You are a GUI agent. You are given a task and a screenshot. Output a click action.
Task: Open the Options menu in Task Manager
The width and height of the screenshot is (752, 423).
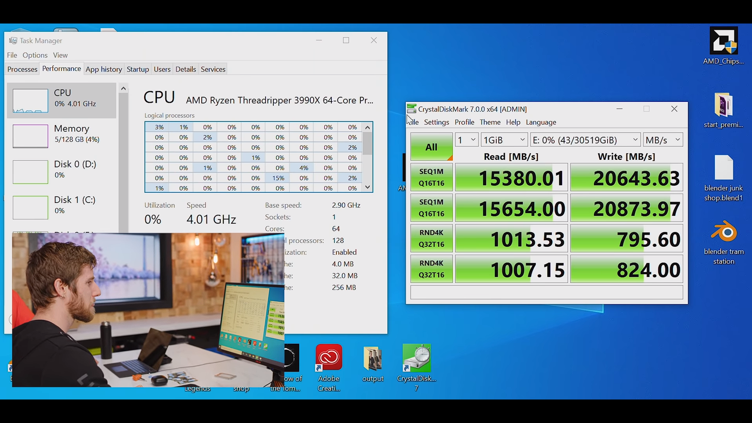tap(35, 55)
